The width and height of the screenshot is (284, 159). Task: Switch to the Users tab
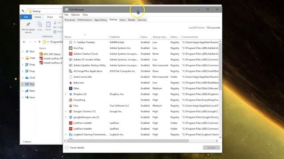(122, 20)
